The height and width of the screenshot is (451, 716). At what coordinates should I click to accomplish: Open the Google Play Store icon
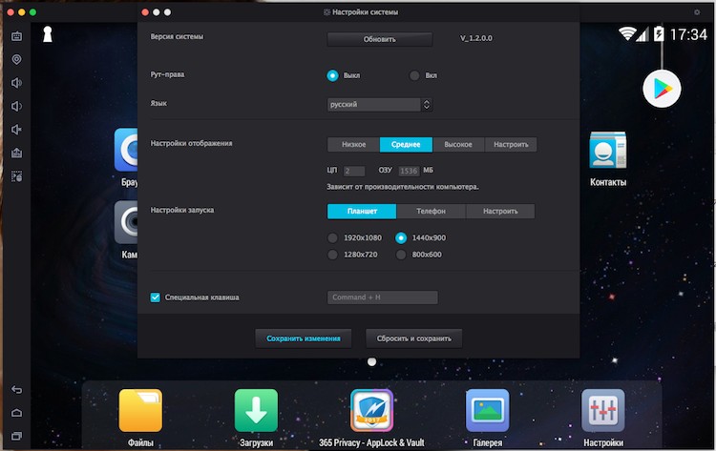coord(662,89)
